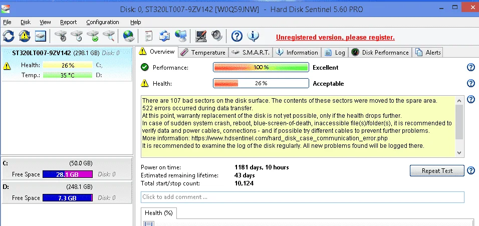Image resolution: width=479 pixels, height=226 pixels.
Task: Select the C: (50.0 GB) partition
Action: tap(67, 168)
